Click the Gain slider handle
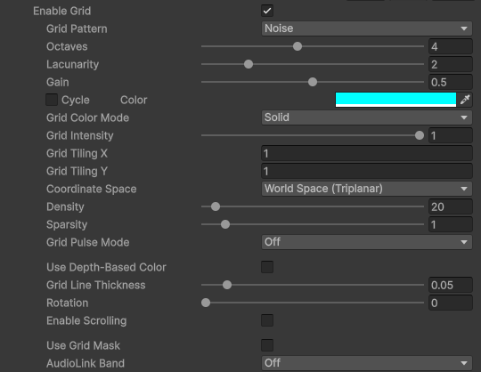This screenshot has height=372, width=481. pyautogui.click(x=313, y=82)
